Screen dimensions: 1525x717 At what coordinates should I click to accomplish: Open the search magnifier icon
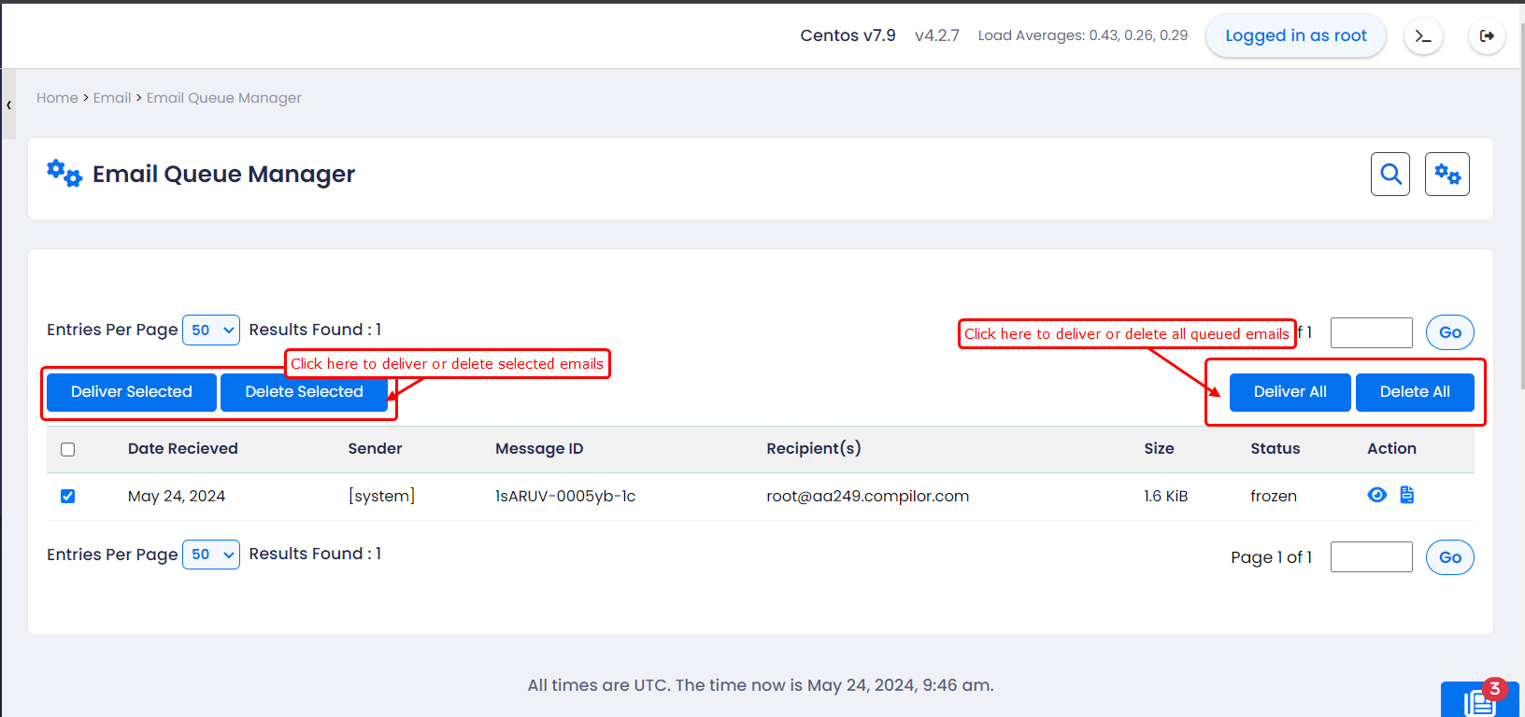(x=1390, y=175)
